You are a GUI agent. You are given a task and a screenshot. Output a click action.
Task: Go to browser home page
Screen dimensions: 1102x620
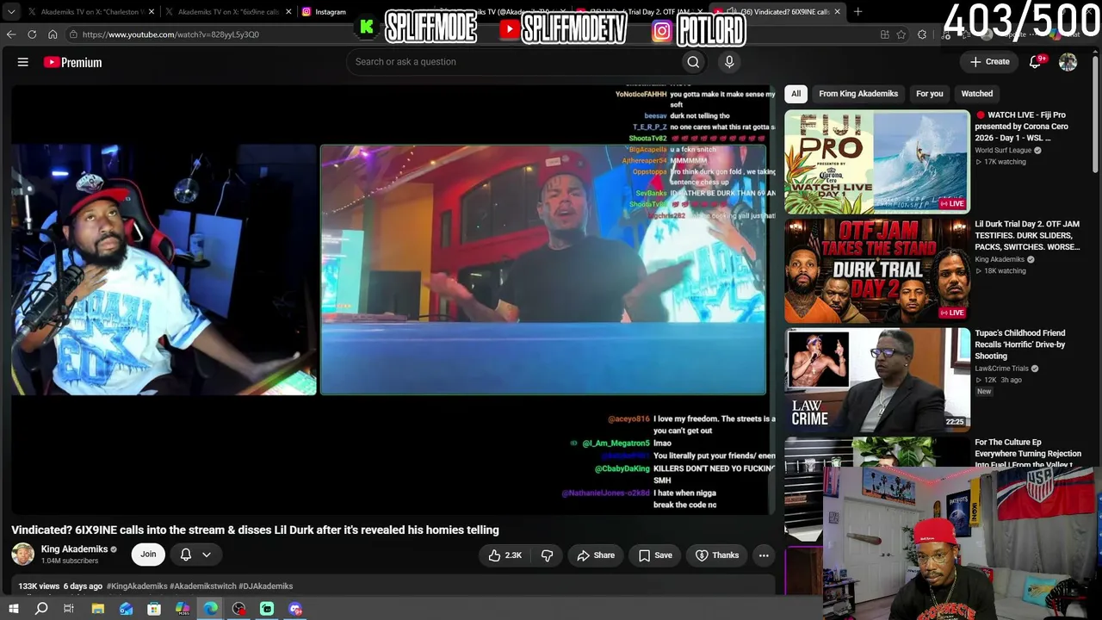(x=53, y=34)
